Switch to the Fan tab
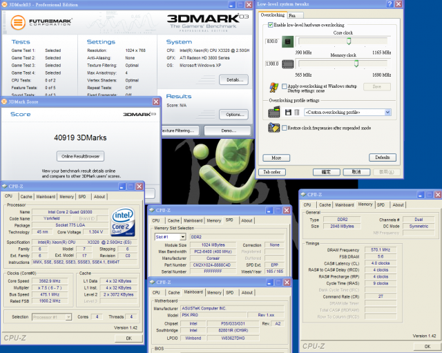Viewport: 442px width, 353px height. pyautogui.click(x=295, y=15)
